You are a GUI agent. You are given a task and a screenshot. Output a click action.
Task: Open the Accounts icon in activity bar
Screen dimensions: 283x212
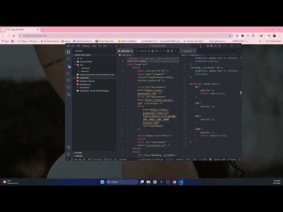pos(69,147)
